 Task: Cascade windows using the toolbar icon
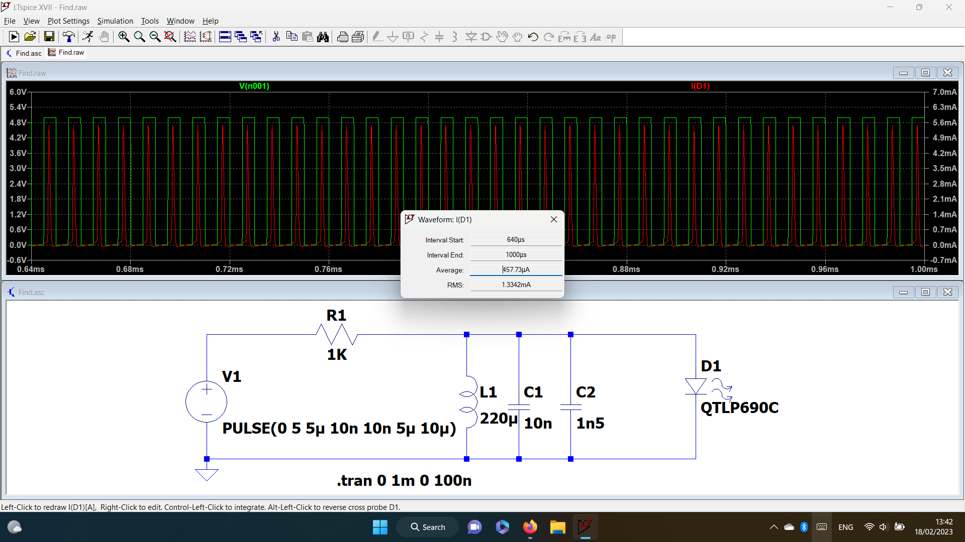coord(241,37)
